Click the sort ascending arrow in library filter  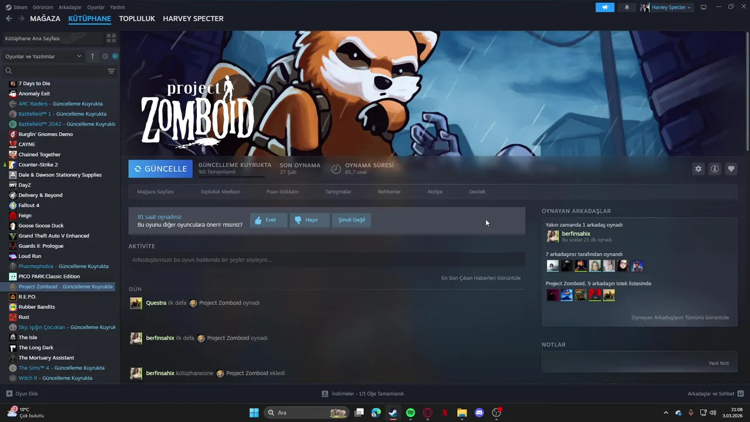[92, 56]
